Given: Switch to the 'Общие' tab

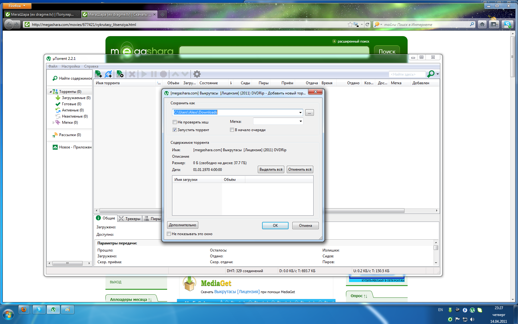Looking at the screenshot, I should 106,218.
